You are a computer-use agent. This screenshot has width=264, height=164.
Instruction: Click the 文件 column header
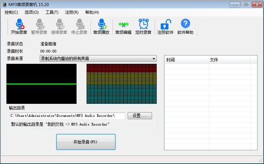(229, 60)
